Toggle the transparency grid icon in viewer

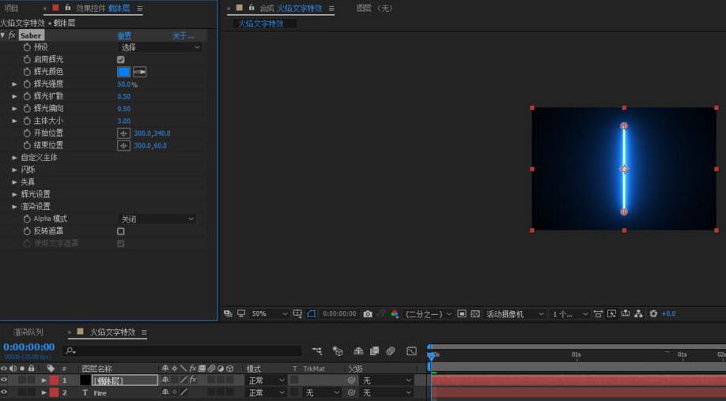pos(475,313)
